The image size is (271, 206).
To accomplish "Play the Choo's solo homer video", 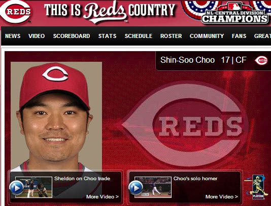I will click(135, 188).
